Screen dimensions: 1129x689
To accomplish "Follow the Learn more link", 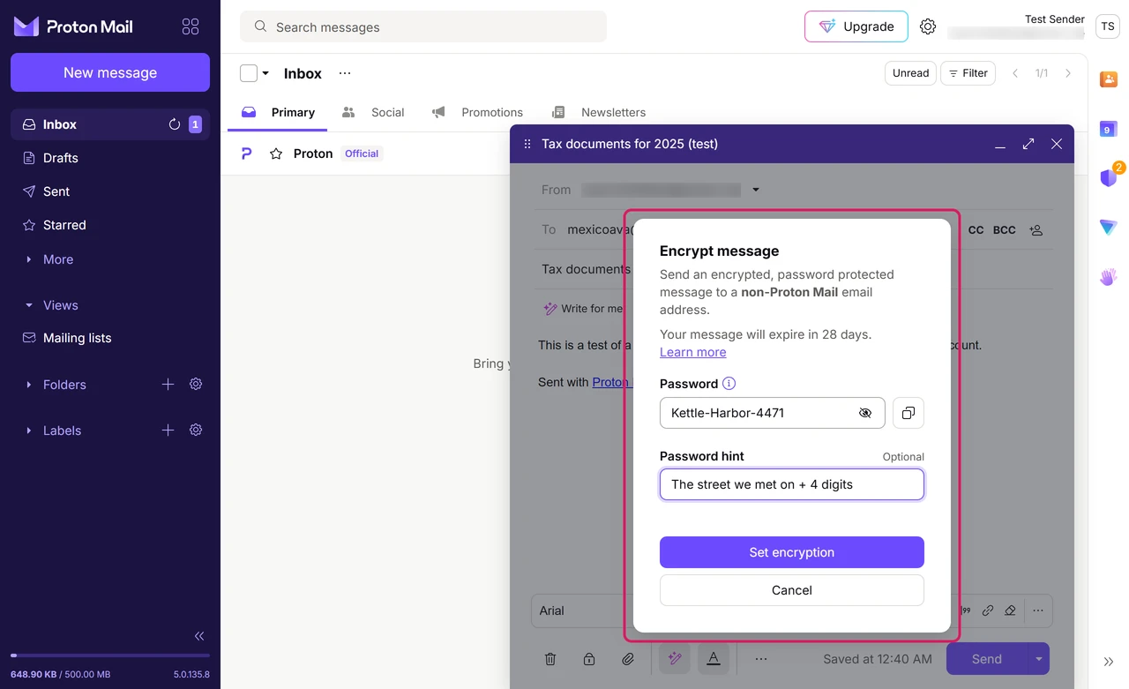I will [x=693, y=352].
